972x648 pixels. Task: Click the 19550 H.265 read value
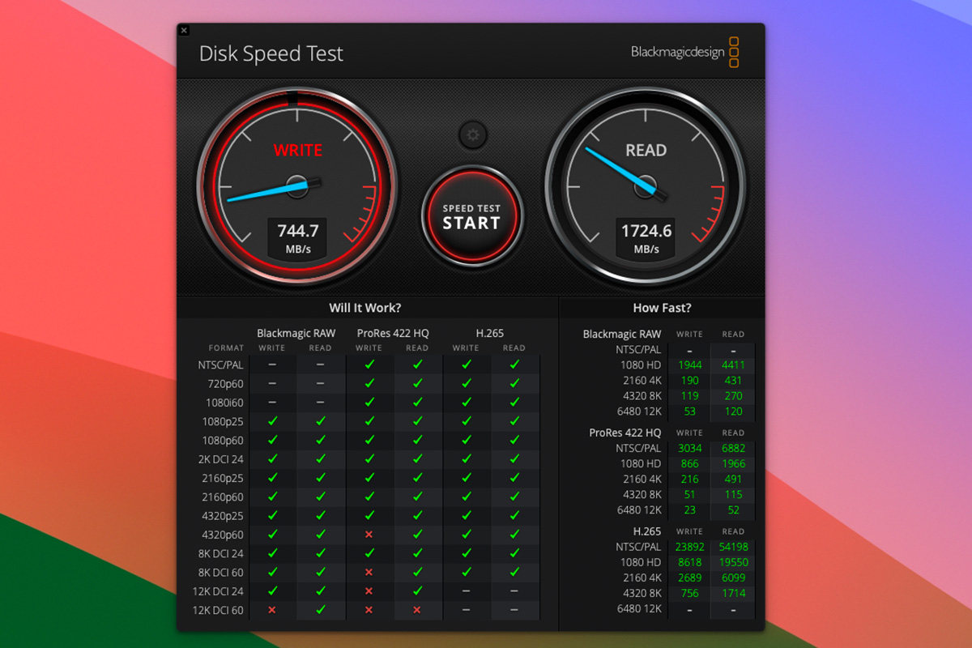pyautogui.click(x=733, y=562)
